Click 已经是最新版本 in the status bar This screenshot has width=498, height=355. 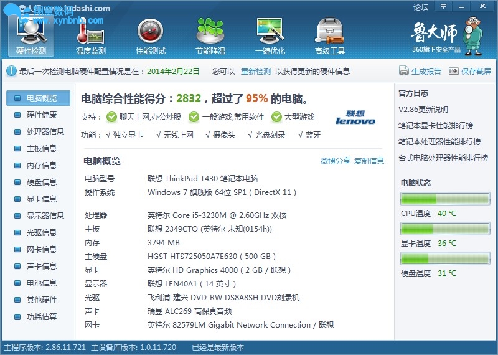(218, 348)
